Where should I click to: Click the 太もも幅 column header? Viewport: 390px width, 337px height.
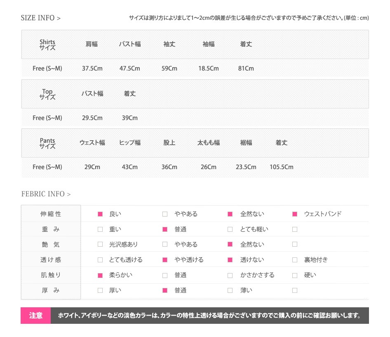click(209, 143)
